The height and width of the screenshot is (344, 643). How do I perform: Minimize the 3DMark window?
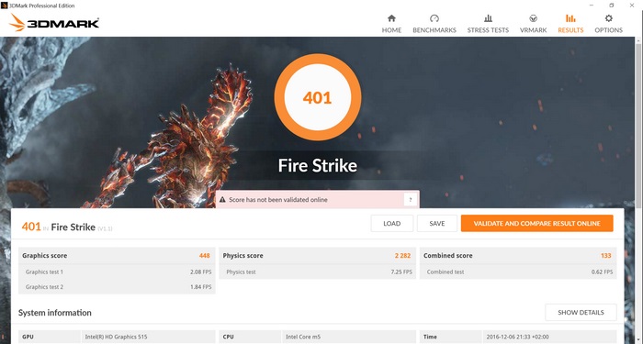[592, 6]
